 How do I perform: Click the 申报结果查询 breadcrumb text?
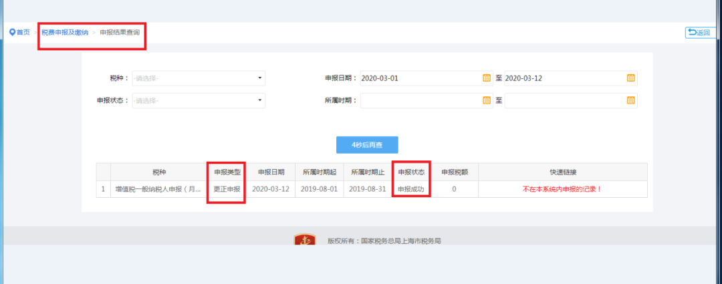tap(120, 32)
